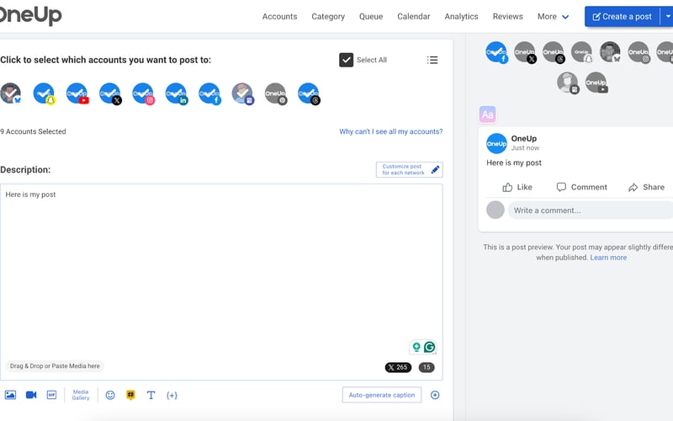Click Customize post for each network
The width and height of the screenshot is (673, 421).
tap(409, 170)
